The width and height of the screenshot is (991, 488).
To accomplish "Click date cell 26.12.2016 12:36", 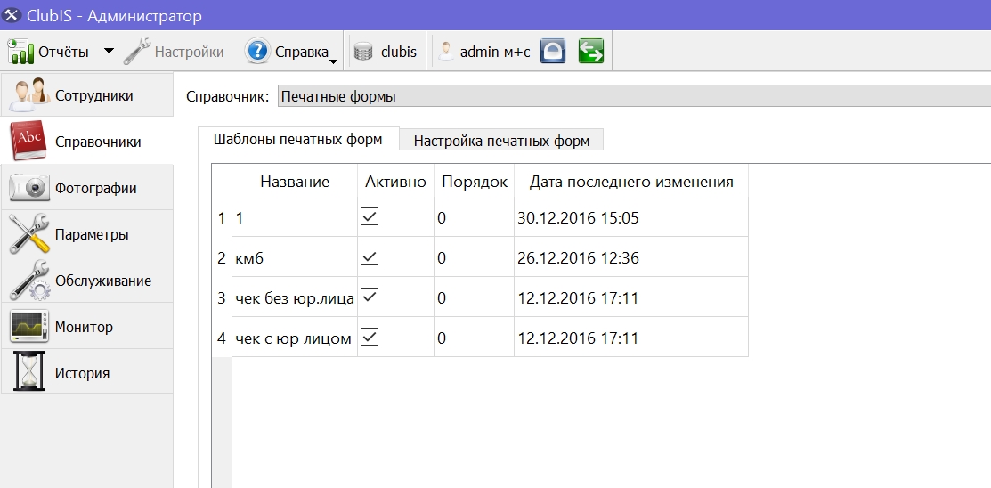I will point(631,258).
